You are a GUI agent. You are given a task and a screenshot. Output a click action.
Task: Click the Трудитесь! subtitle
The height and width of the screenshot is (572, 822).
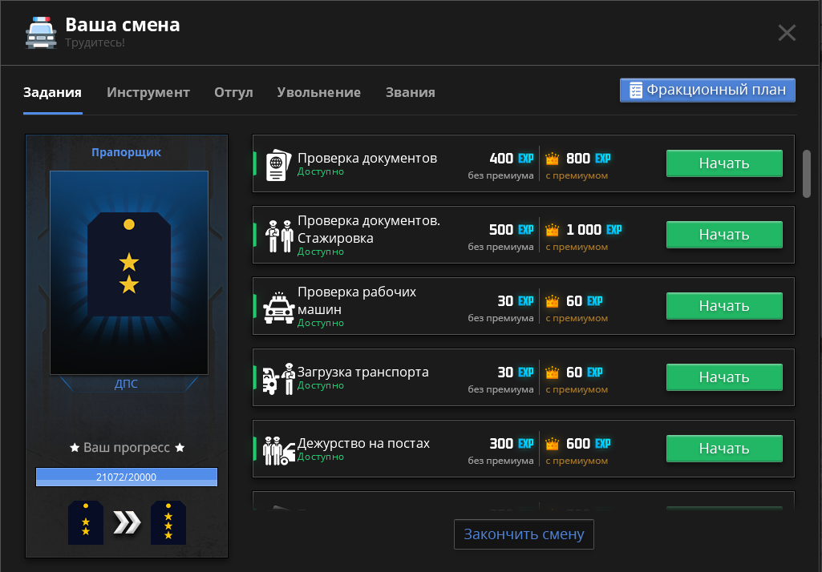pos(95,43)
